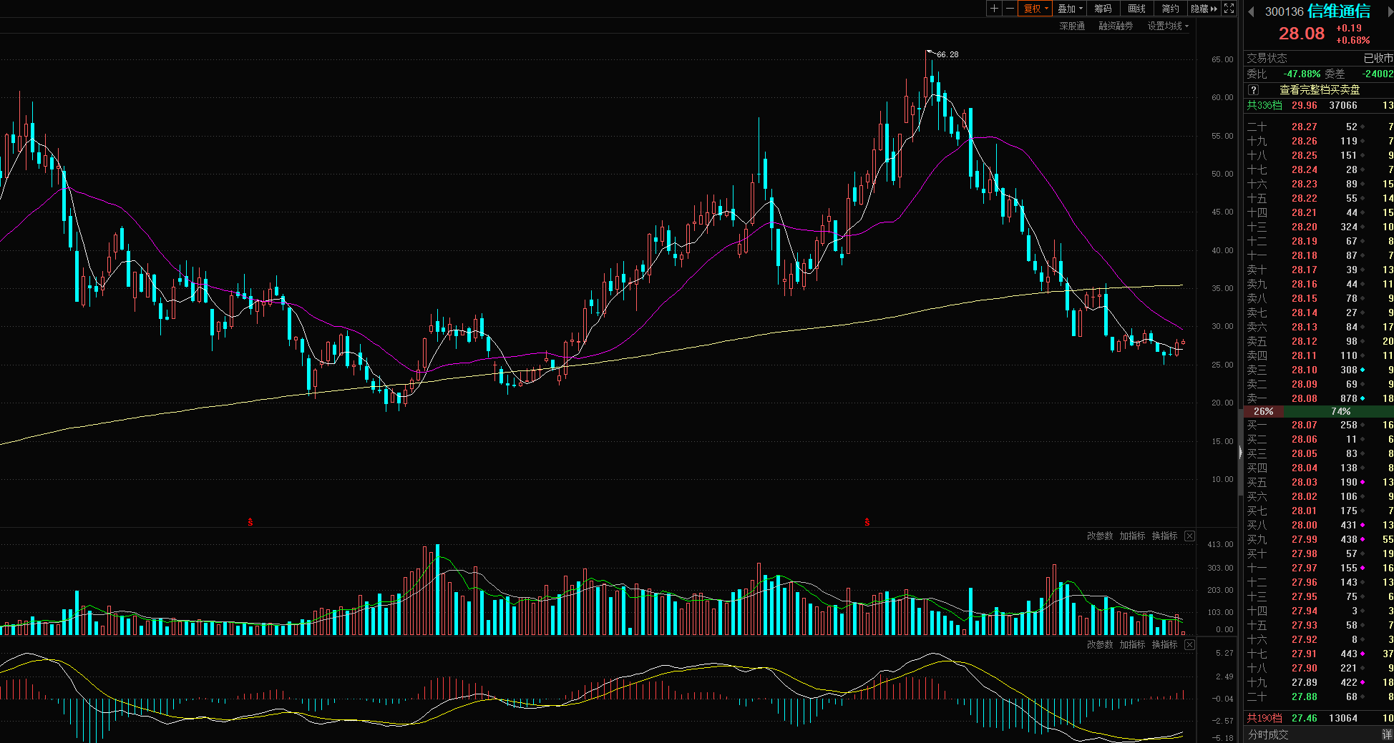Zoom in the K-line chart with plus
Image resolution: width=1394 pixels, height=743 pixels.
click(994, 9)
